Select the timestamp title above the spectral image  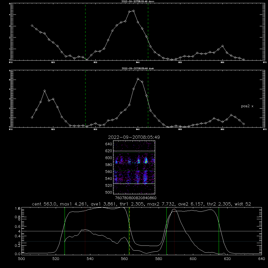point(134,137)
